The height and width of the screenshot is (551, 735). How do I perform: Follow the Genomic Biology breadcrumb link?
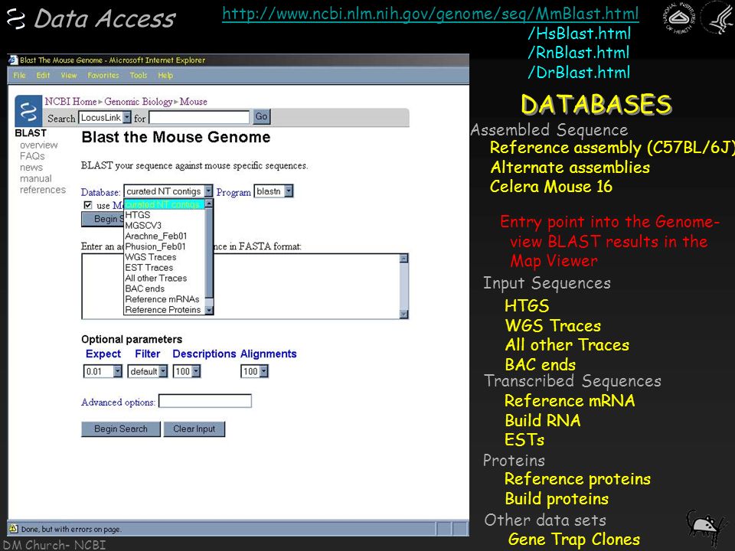pyautogui.click(x=139, y=101)
